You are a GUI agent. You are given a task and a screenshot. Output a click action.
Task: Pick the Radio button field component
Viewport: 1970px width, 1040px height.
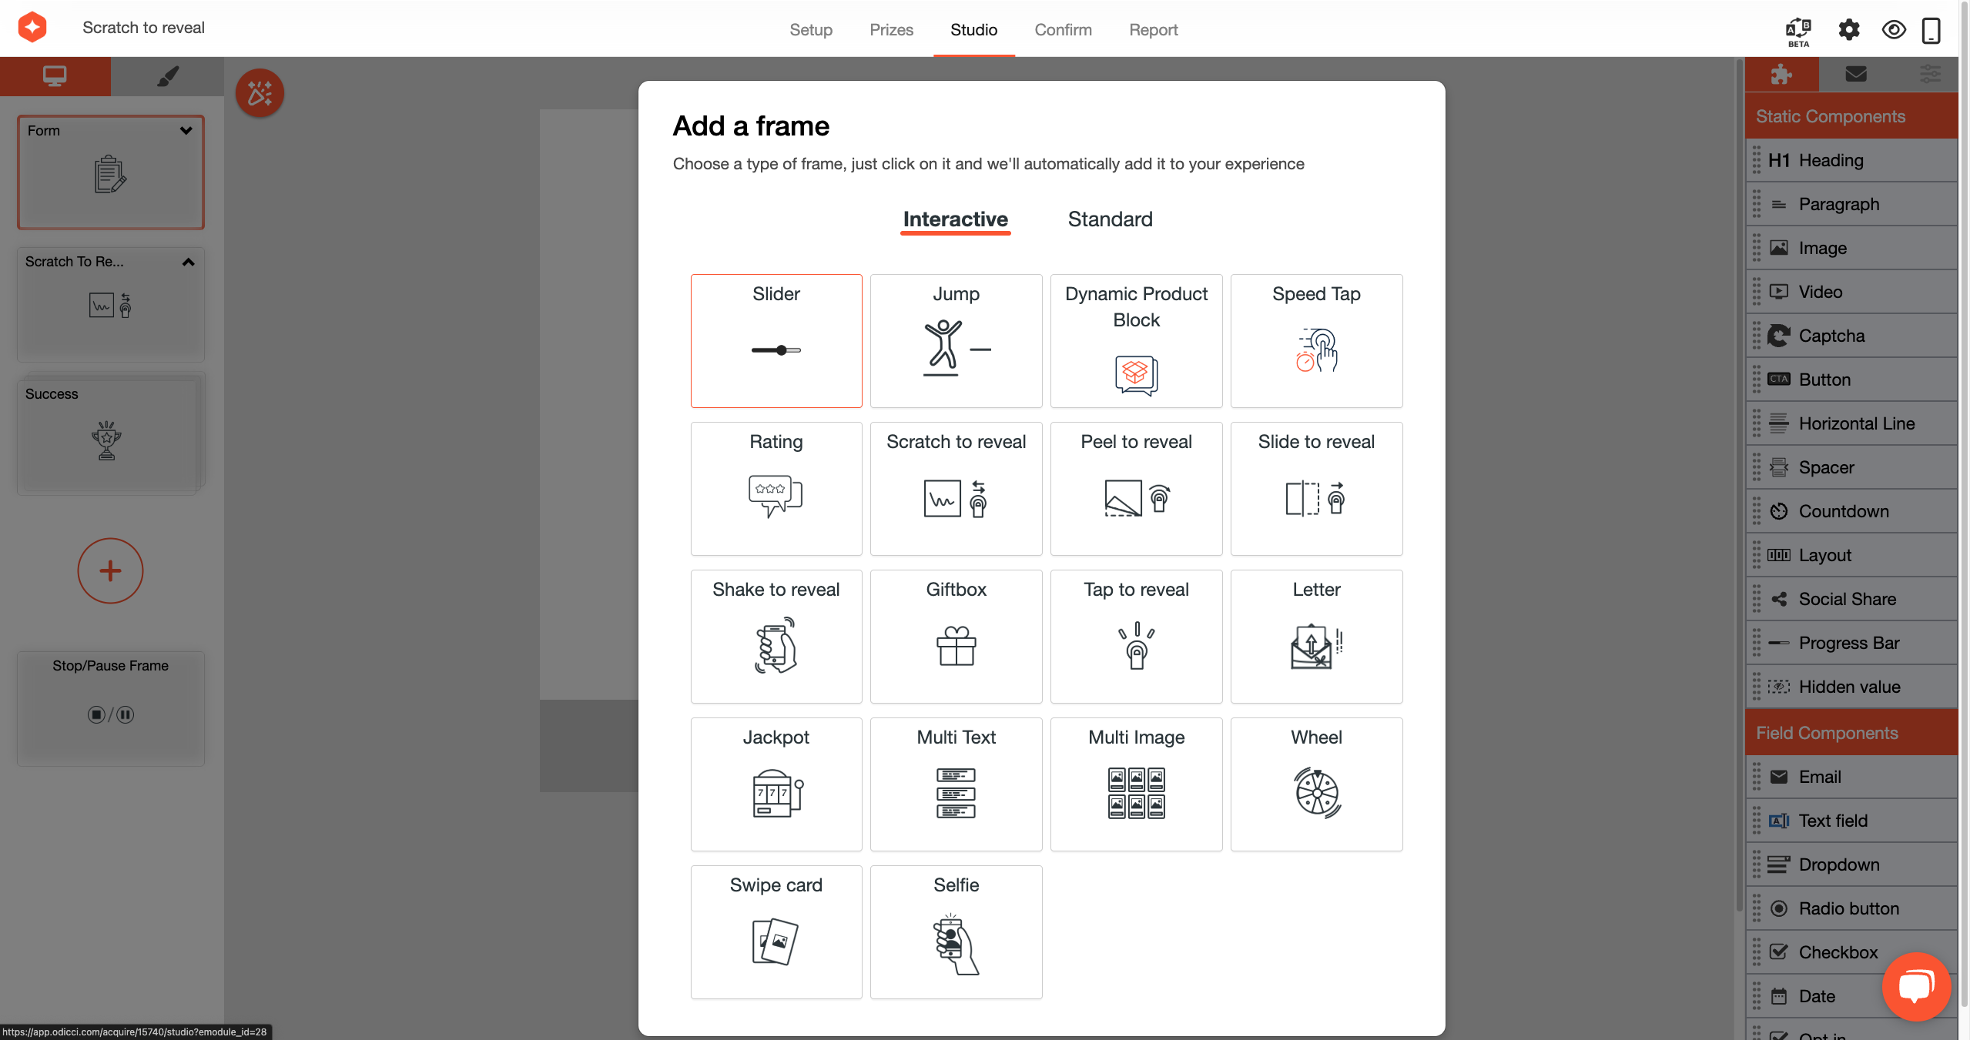(x=1848, y=908)
